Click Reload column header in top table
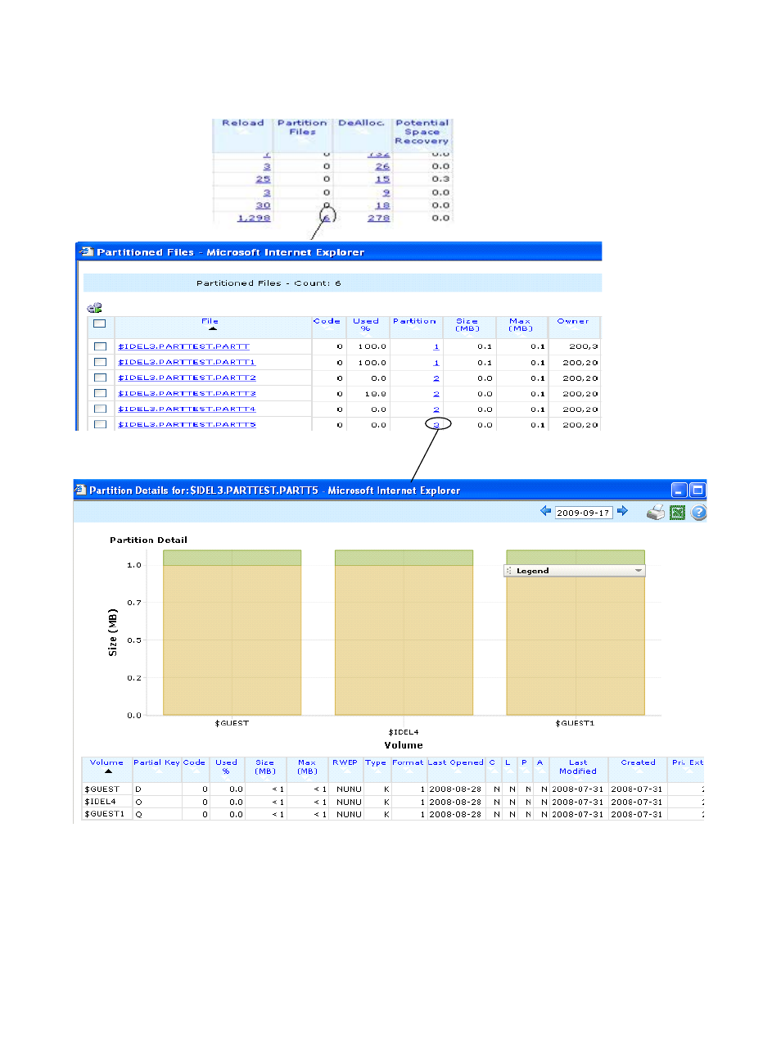This screenshot has height=1040, width=781. pyautogui.click(x=243, y=123)
